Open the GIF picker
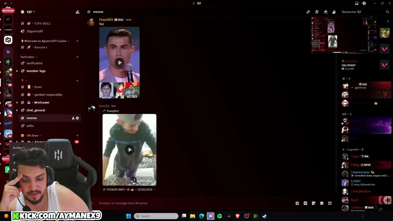 coord(305,203)
